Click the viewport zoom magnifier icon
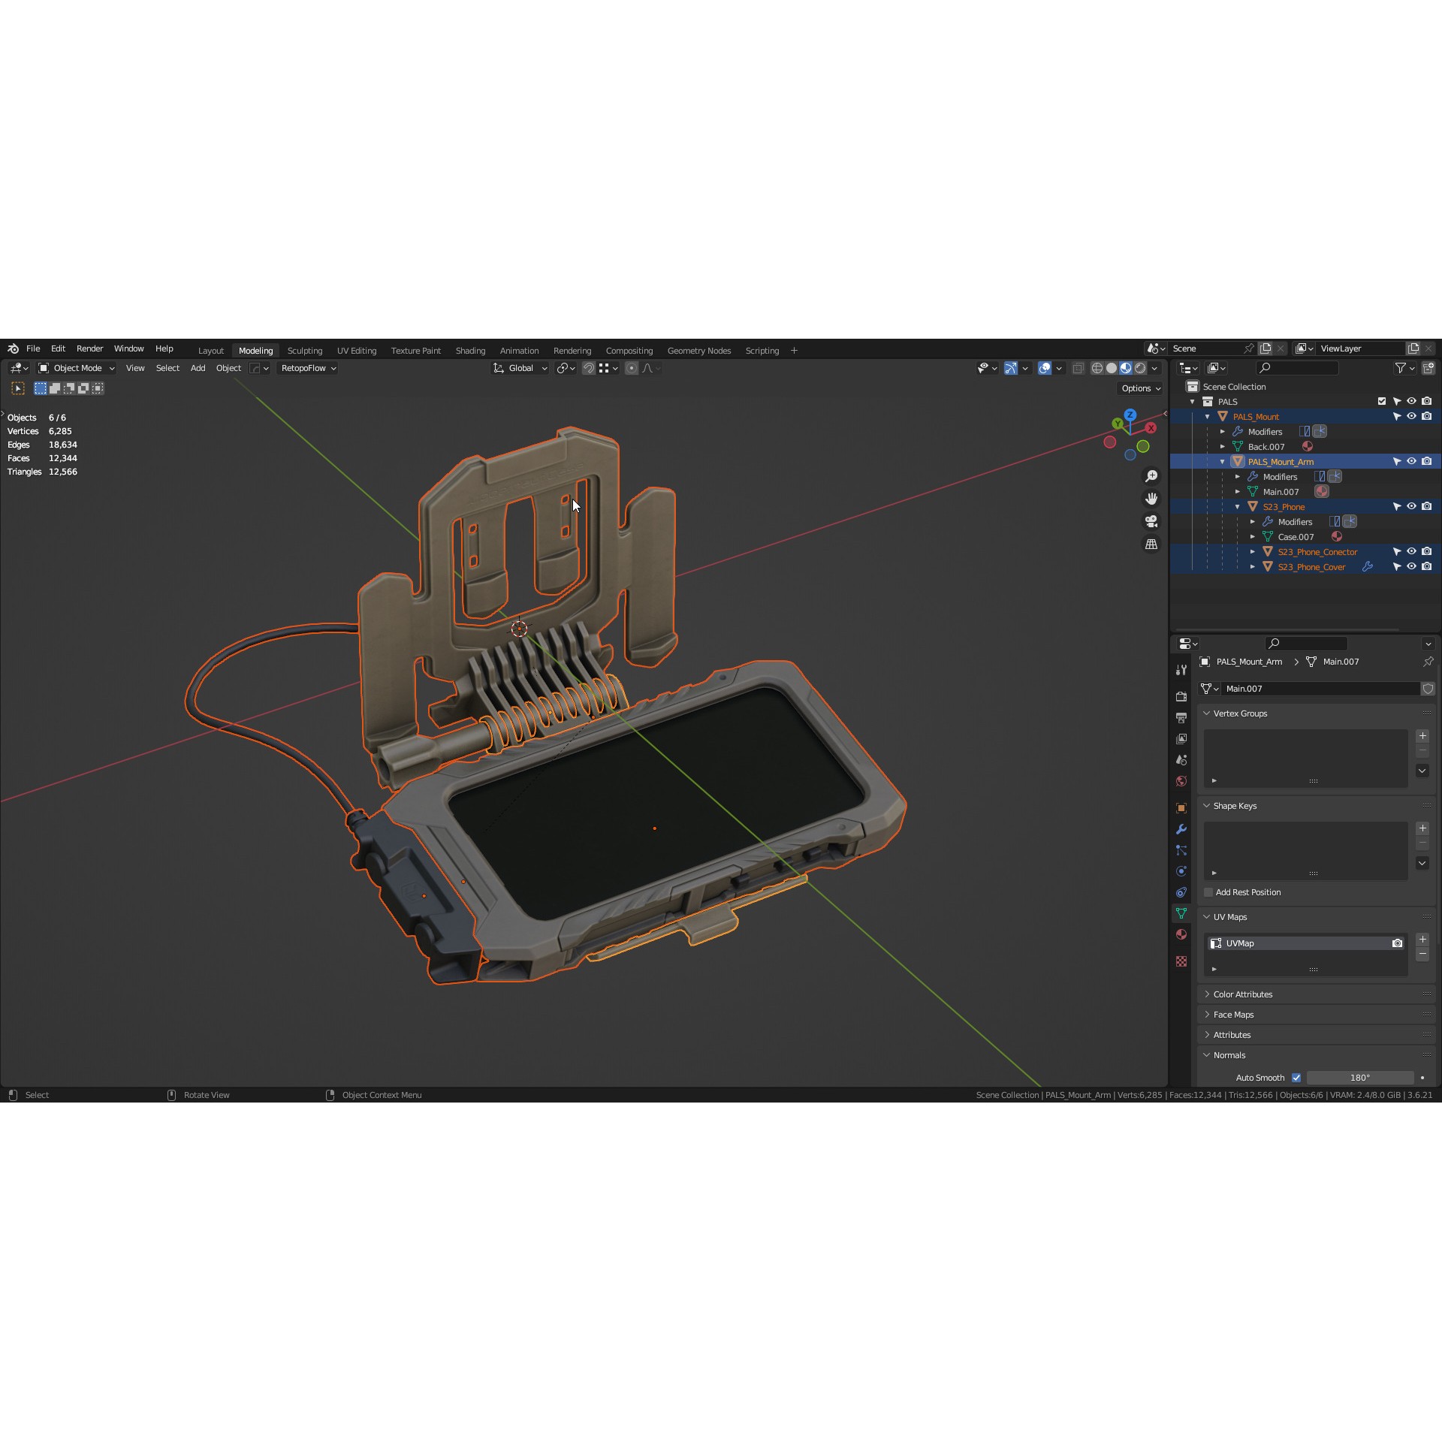The height and width of the screenshot is (1442, 1442). 1151,475
